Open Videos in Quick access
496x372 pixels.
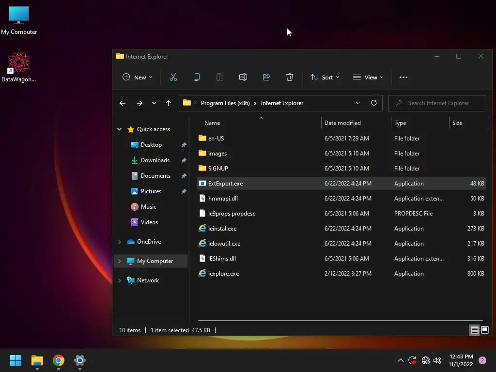(x=149, y=222)
